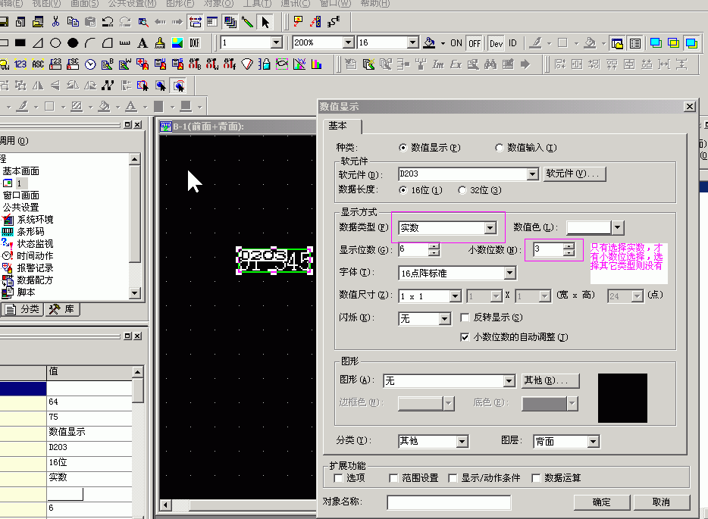Open the 分类 其他 dropdown

(x=462, y=442)
